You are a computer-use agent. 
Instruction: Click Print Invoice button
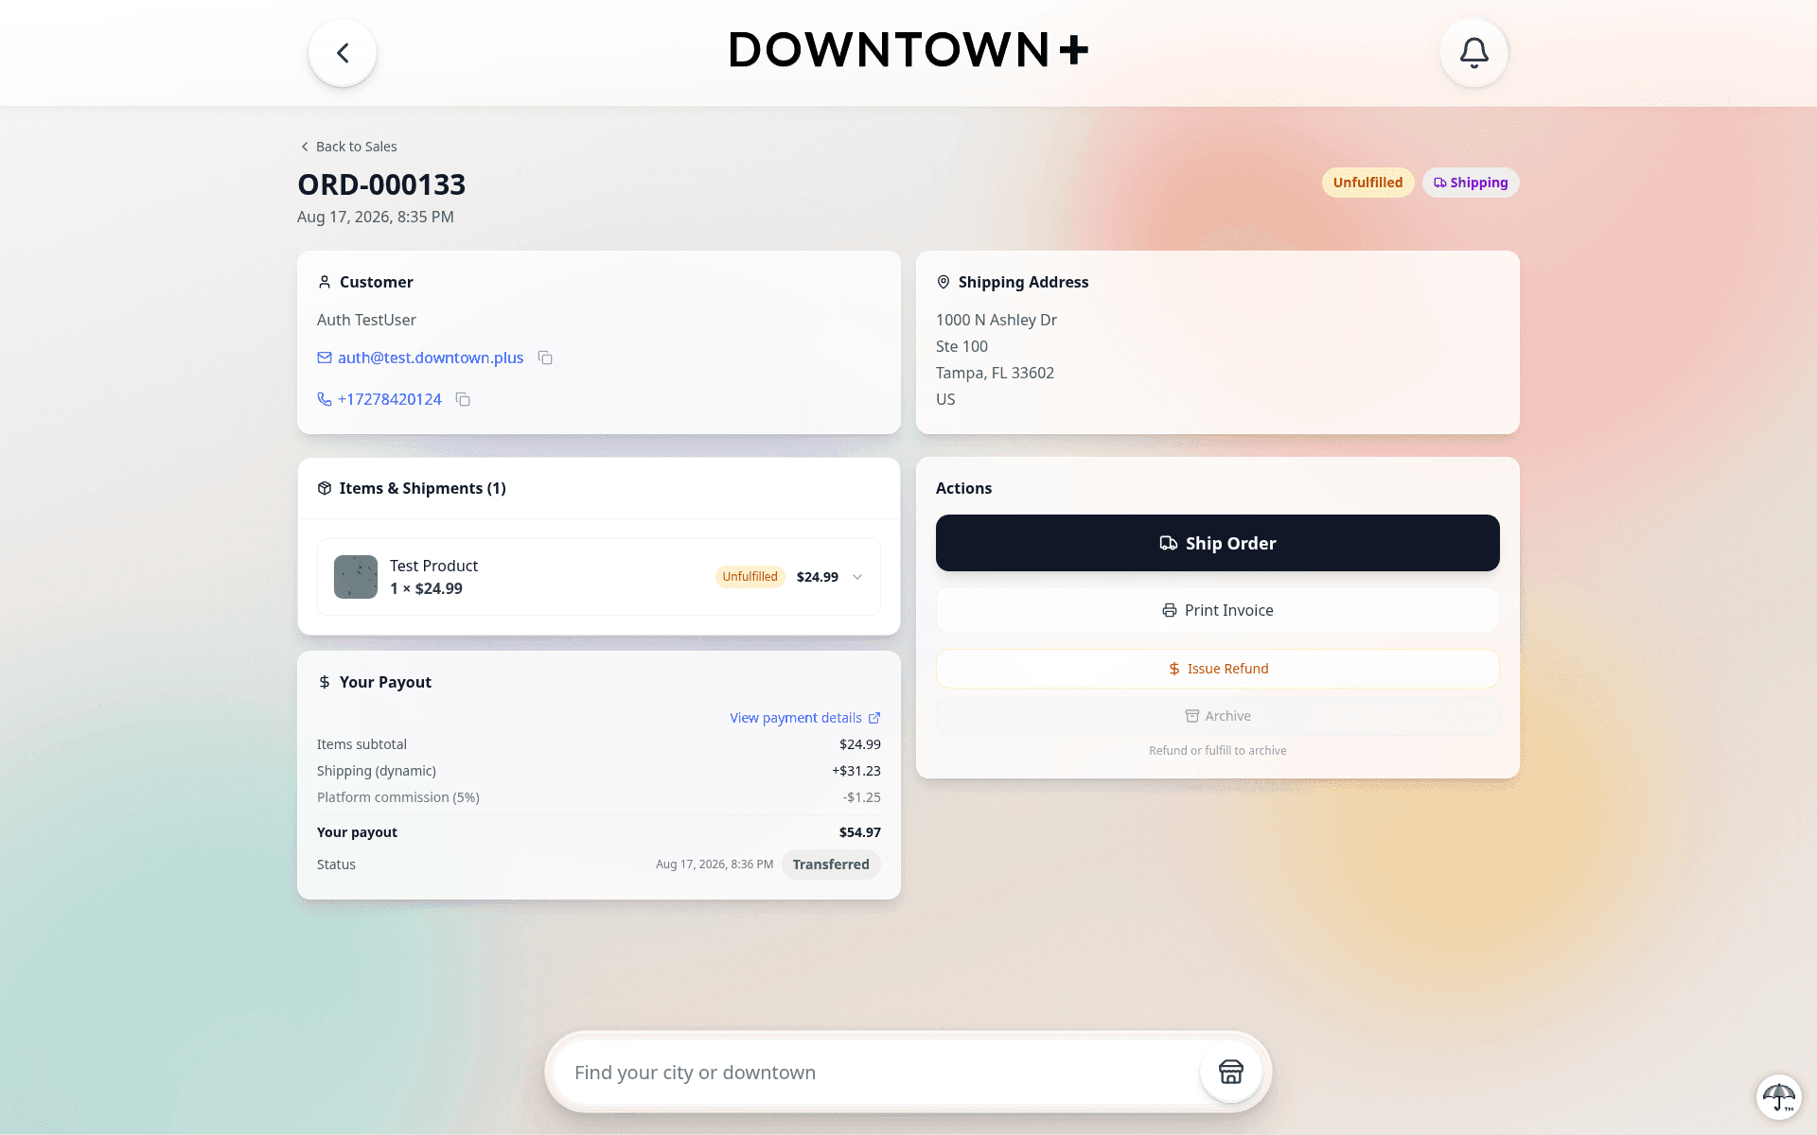coord(1217,610)
